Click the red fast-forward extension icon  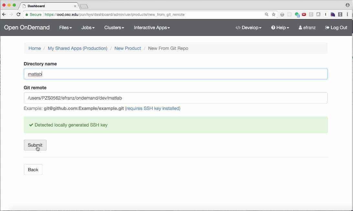304,15
